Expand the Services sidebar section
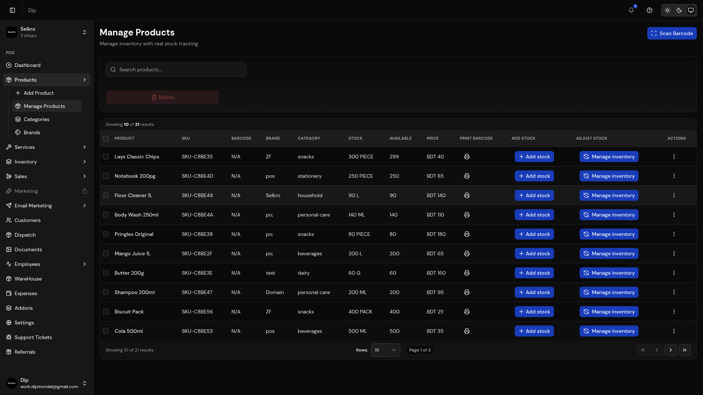 47,147
